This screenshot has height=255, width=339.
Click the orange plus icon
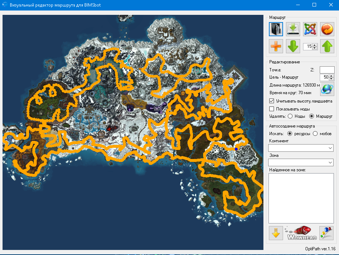[x=276, y=46]
